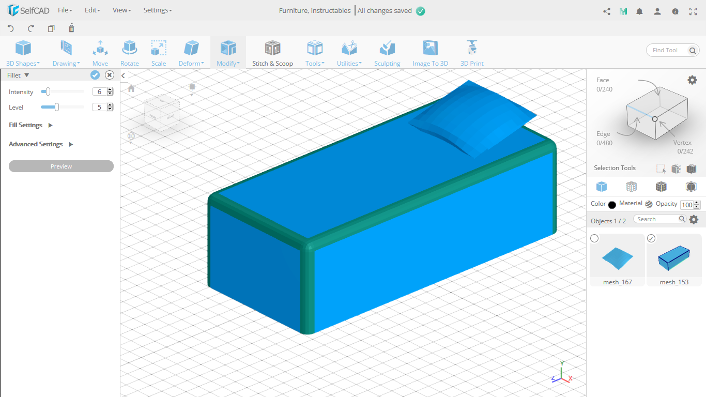The width and height of the screenshot is (706, 397).
Task: Click the Level value field
Action: coord(99,108)
